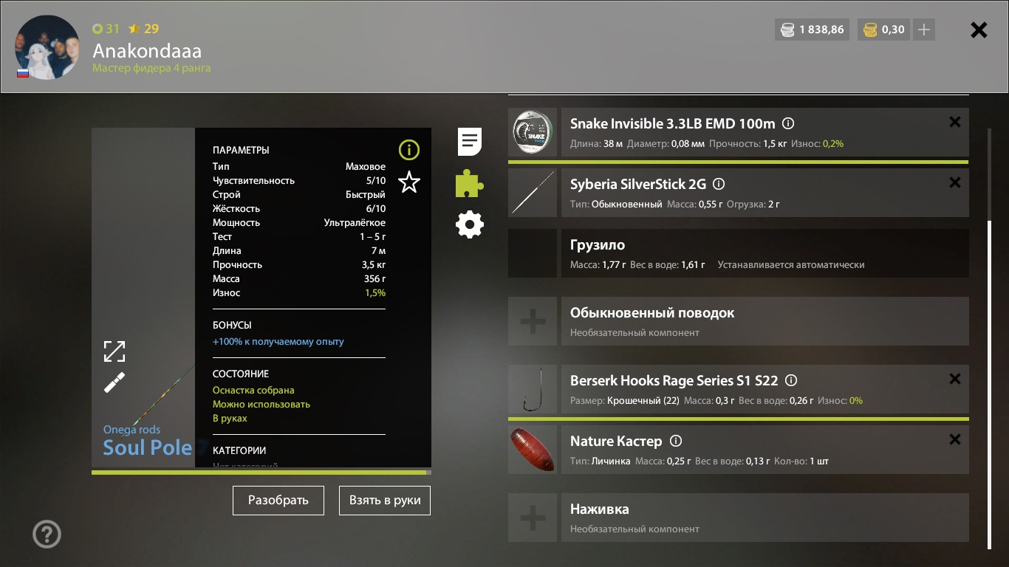The height and width of the screenshot is (567, 1009).
Task: Show info for Snake Invisible 3.3LB line
Action: coord(788,124)
